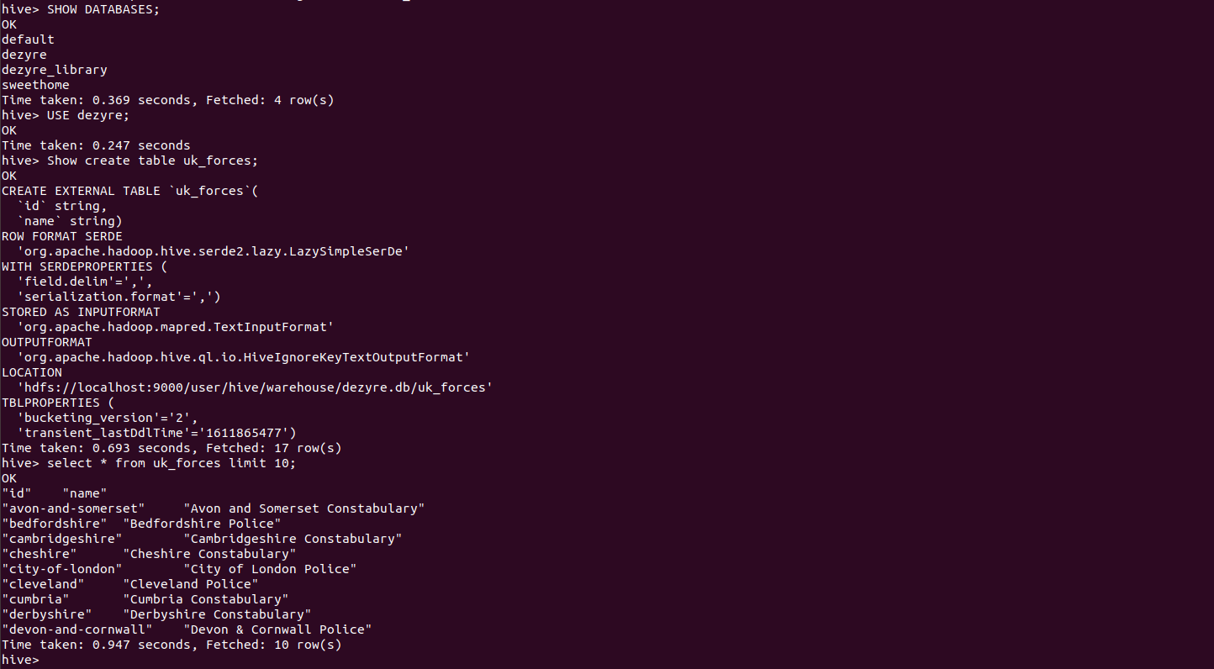Screen dimensions: 1214x669
Task: Click the TextInputFormat class line
Action: pos(175,327)
